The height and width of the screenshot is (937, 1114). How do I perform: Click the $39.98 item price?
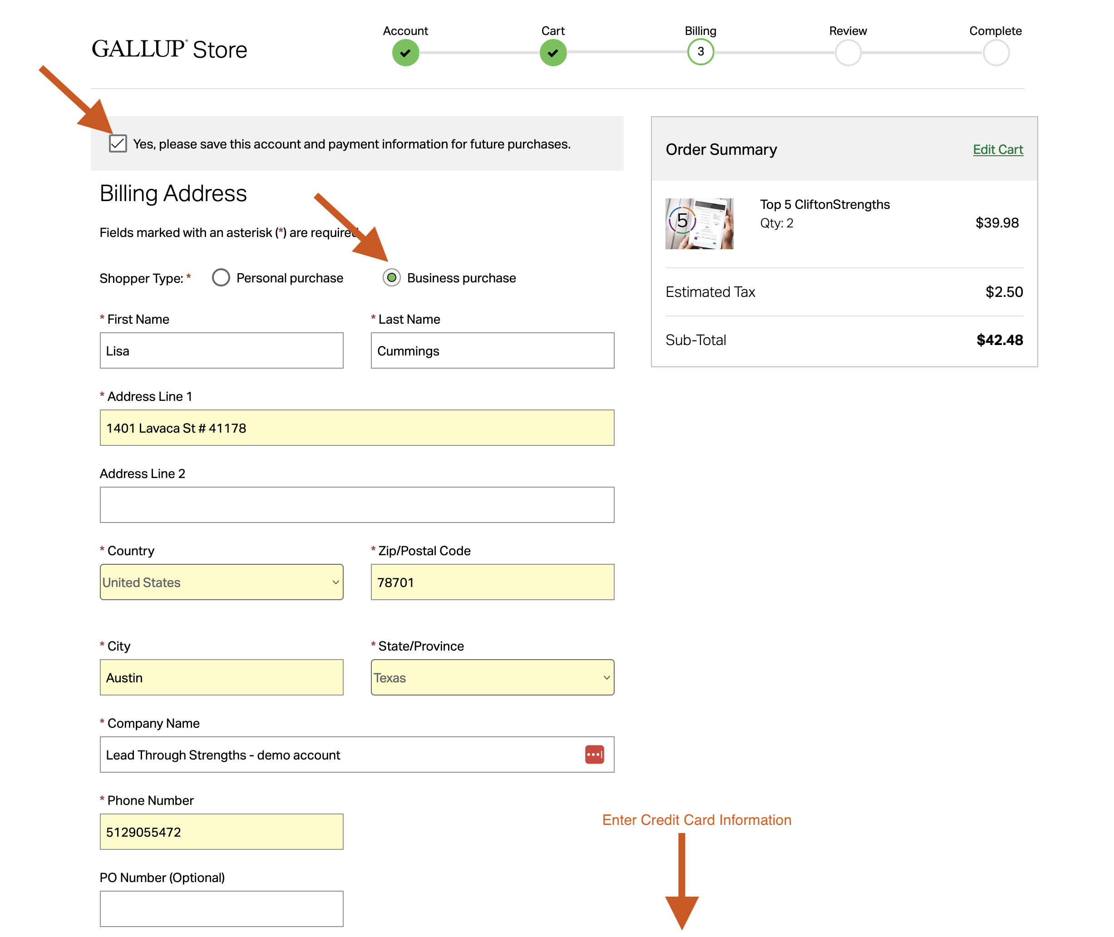(x=996, y=222)
